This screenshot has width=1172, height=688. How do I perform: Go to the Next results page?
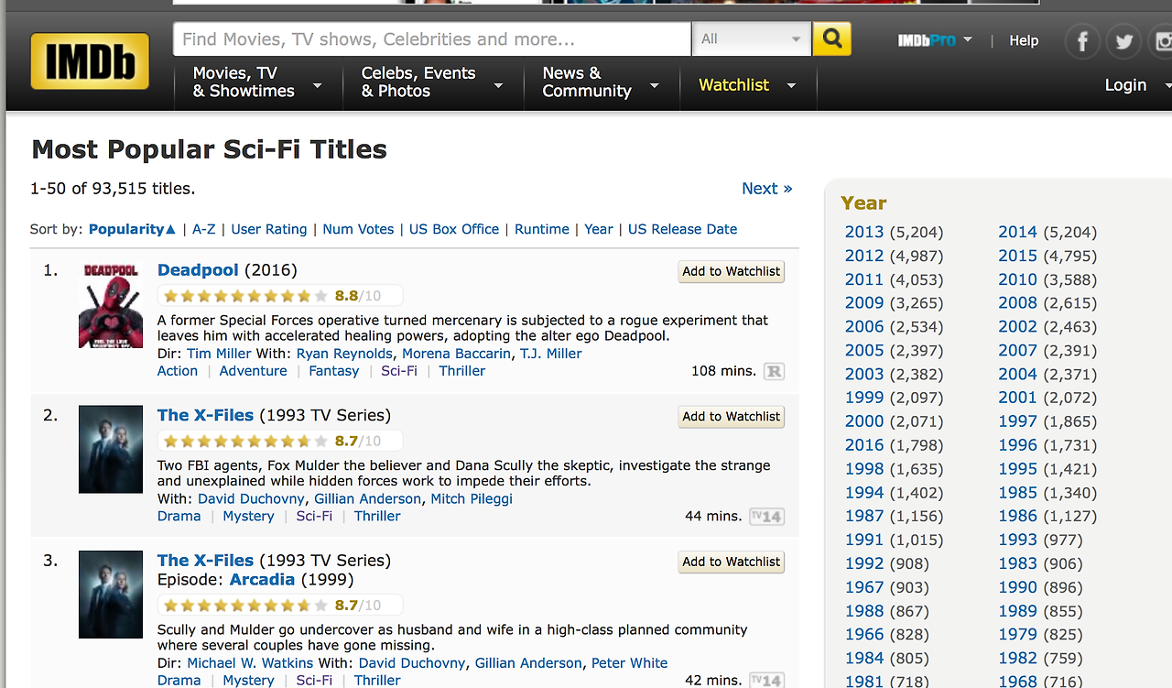pyautogui.click(x=766, y=188)
